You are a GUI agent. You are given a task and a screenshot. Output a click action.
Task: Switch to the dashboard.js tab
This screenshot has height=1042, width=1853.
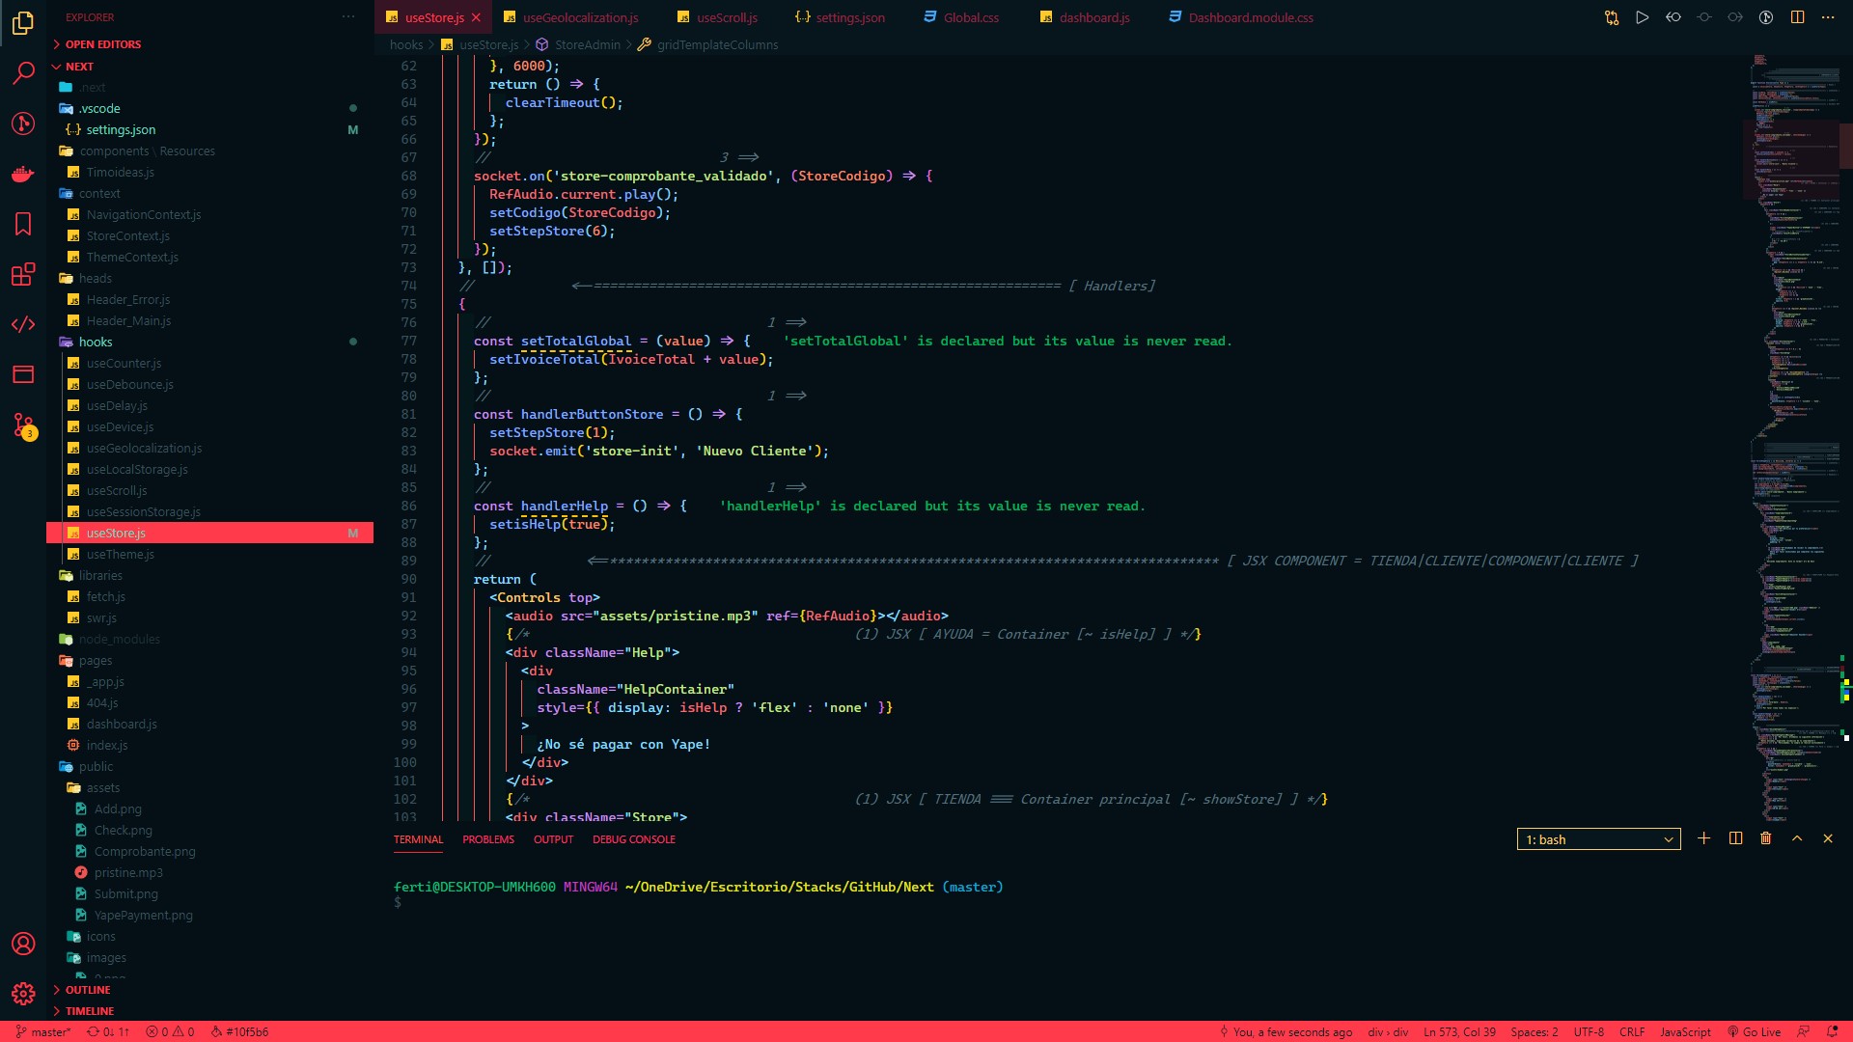pyautogui.click(x=1093, y=17)
